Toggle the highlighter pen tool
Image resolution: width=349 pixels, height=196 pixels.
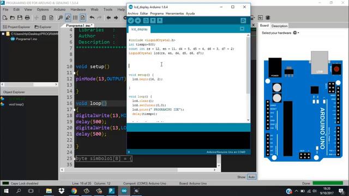coord(68,17)
